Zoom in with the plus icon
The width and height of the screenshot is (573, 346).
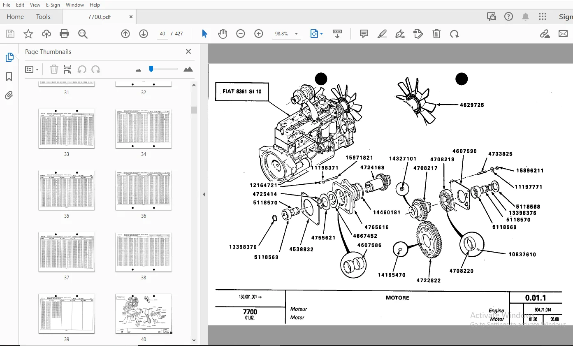click(259, 34)
